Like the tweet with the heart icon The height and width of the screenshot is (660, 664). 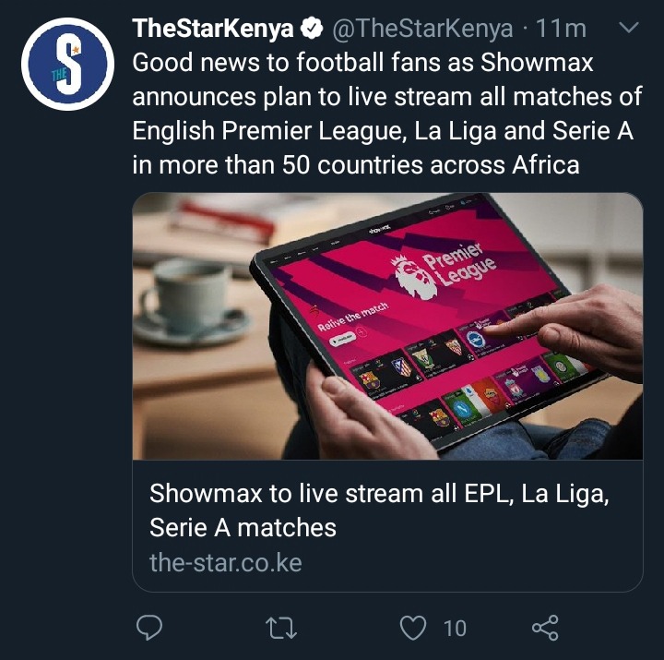[413, 628]
